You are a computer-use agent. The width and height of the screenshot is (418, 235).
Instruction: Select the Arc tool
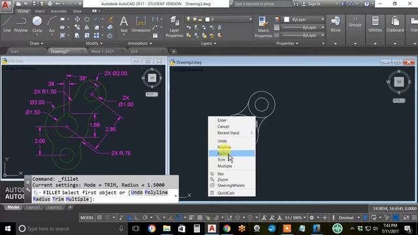pyautogui.click(x=52, y=25)
